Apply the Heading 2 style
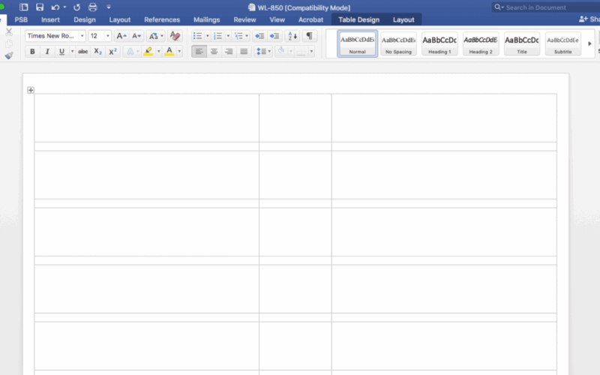Viewport: 600px width, 375px height. [481, 43]
